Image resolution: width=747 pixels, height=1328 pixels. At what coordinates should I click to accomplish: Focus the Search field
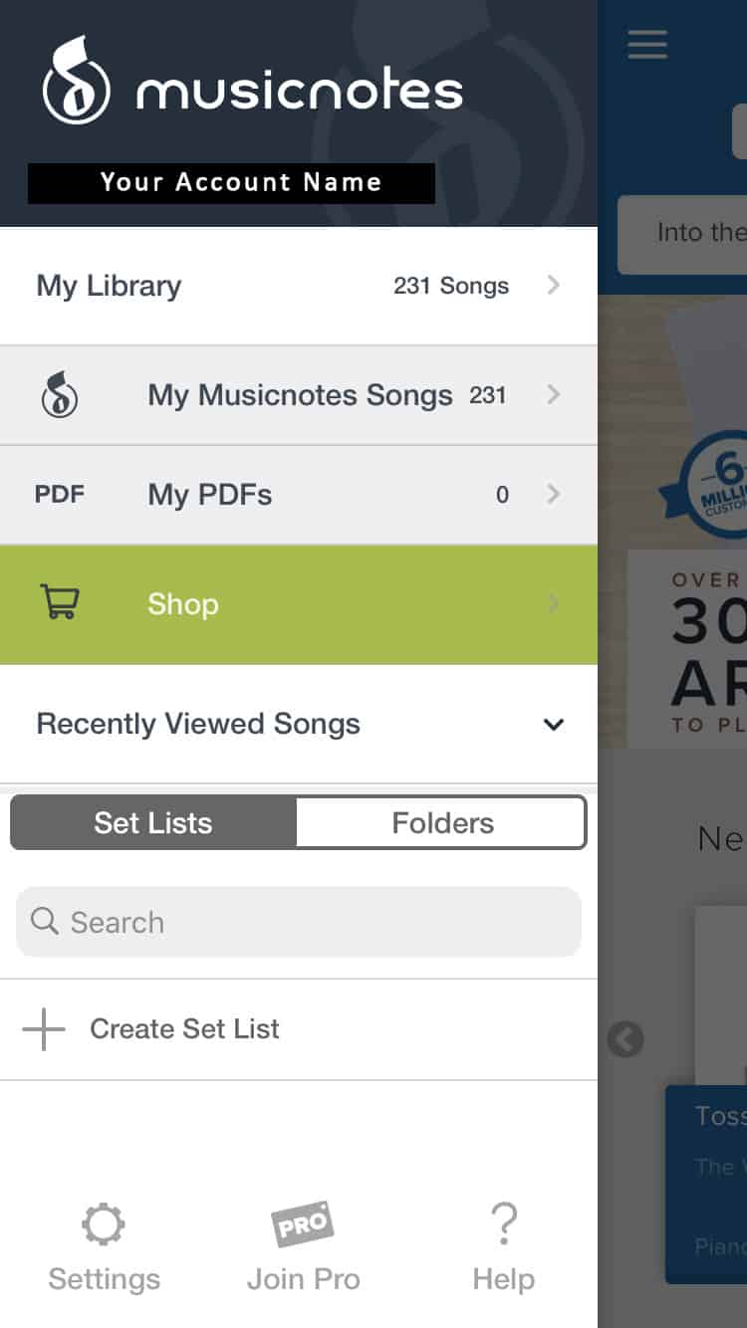click(299, 922)
